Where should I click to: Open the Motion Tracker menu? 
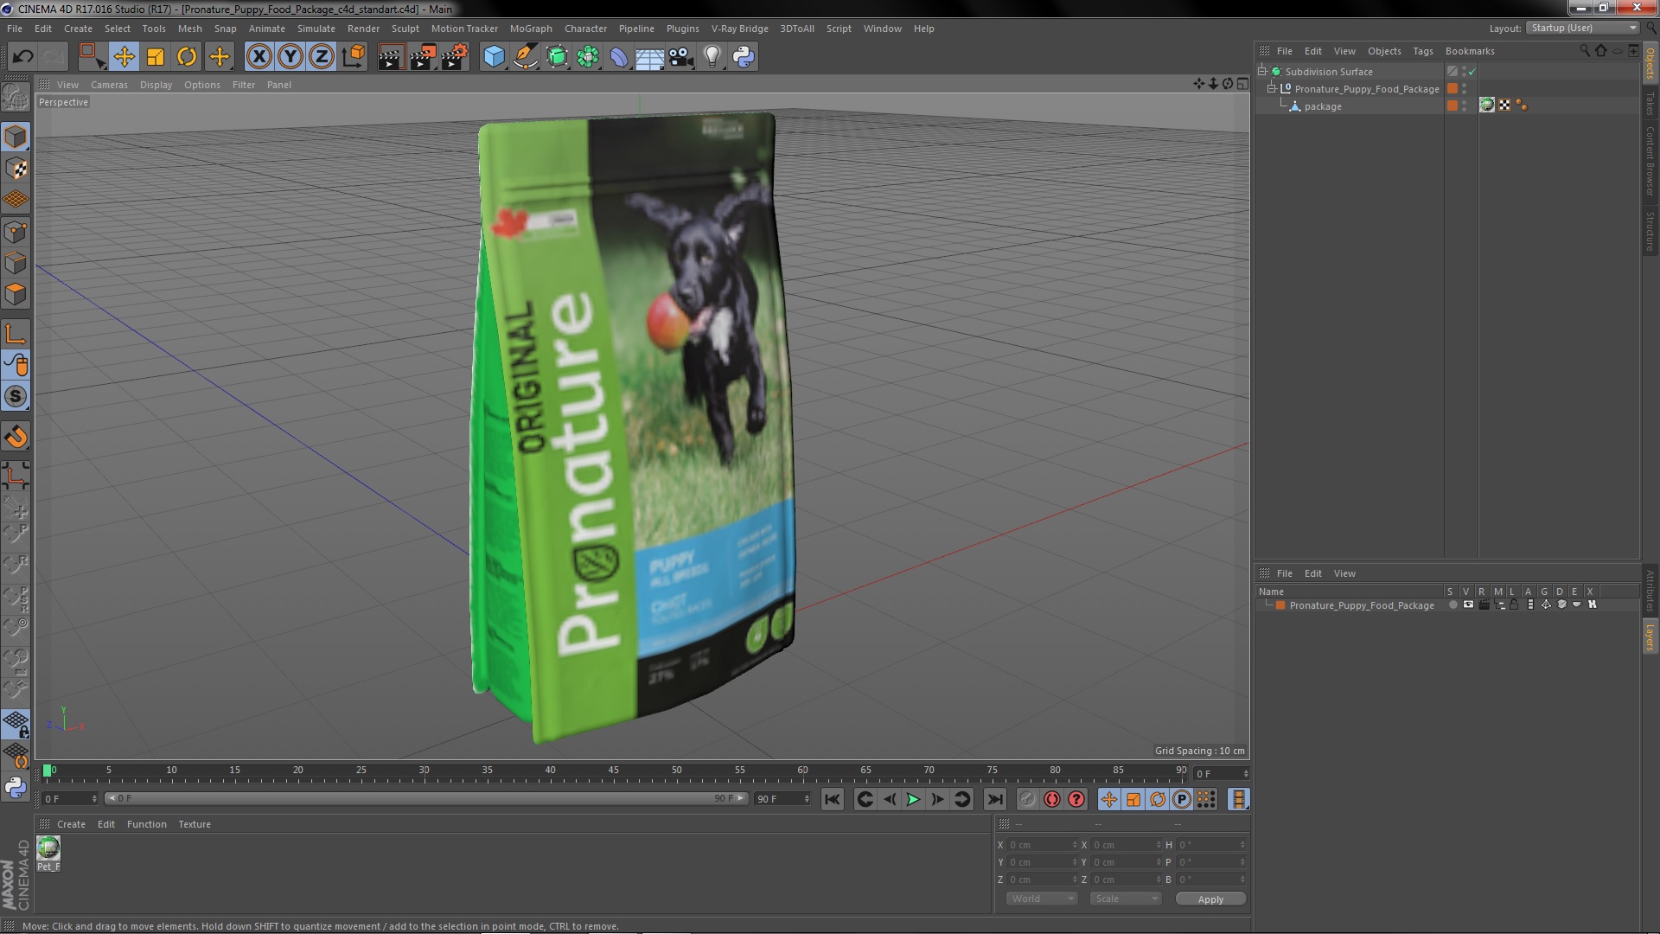tap(464, 29)
